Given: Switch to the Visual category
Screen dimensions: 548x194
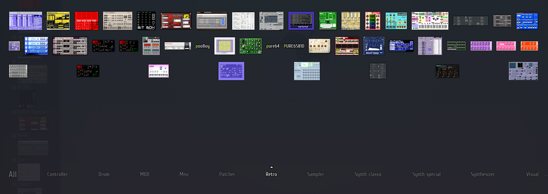Looking at the screenshot, I should tap(532, 174).
